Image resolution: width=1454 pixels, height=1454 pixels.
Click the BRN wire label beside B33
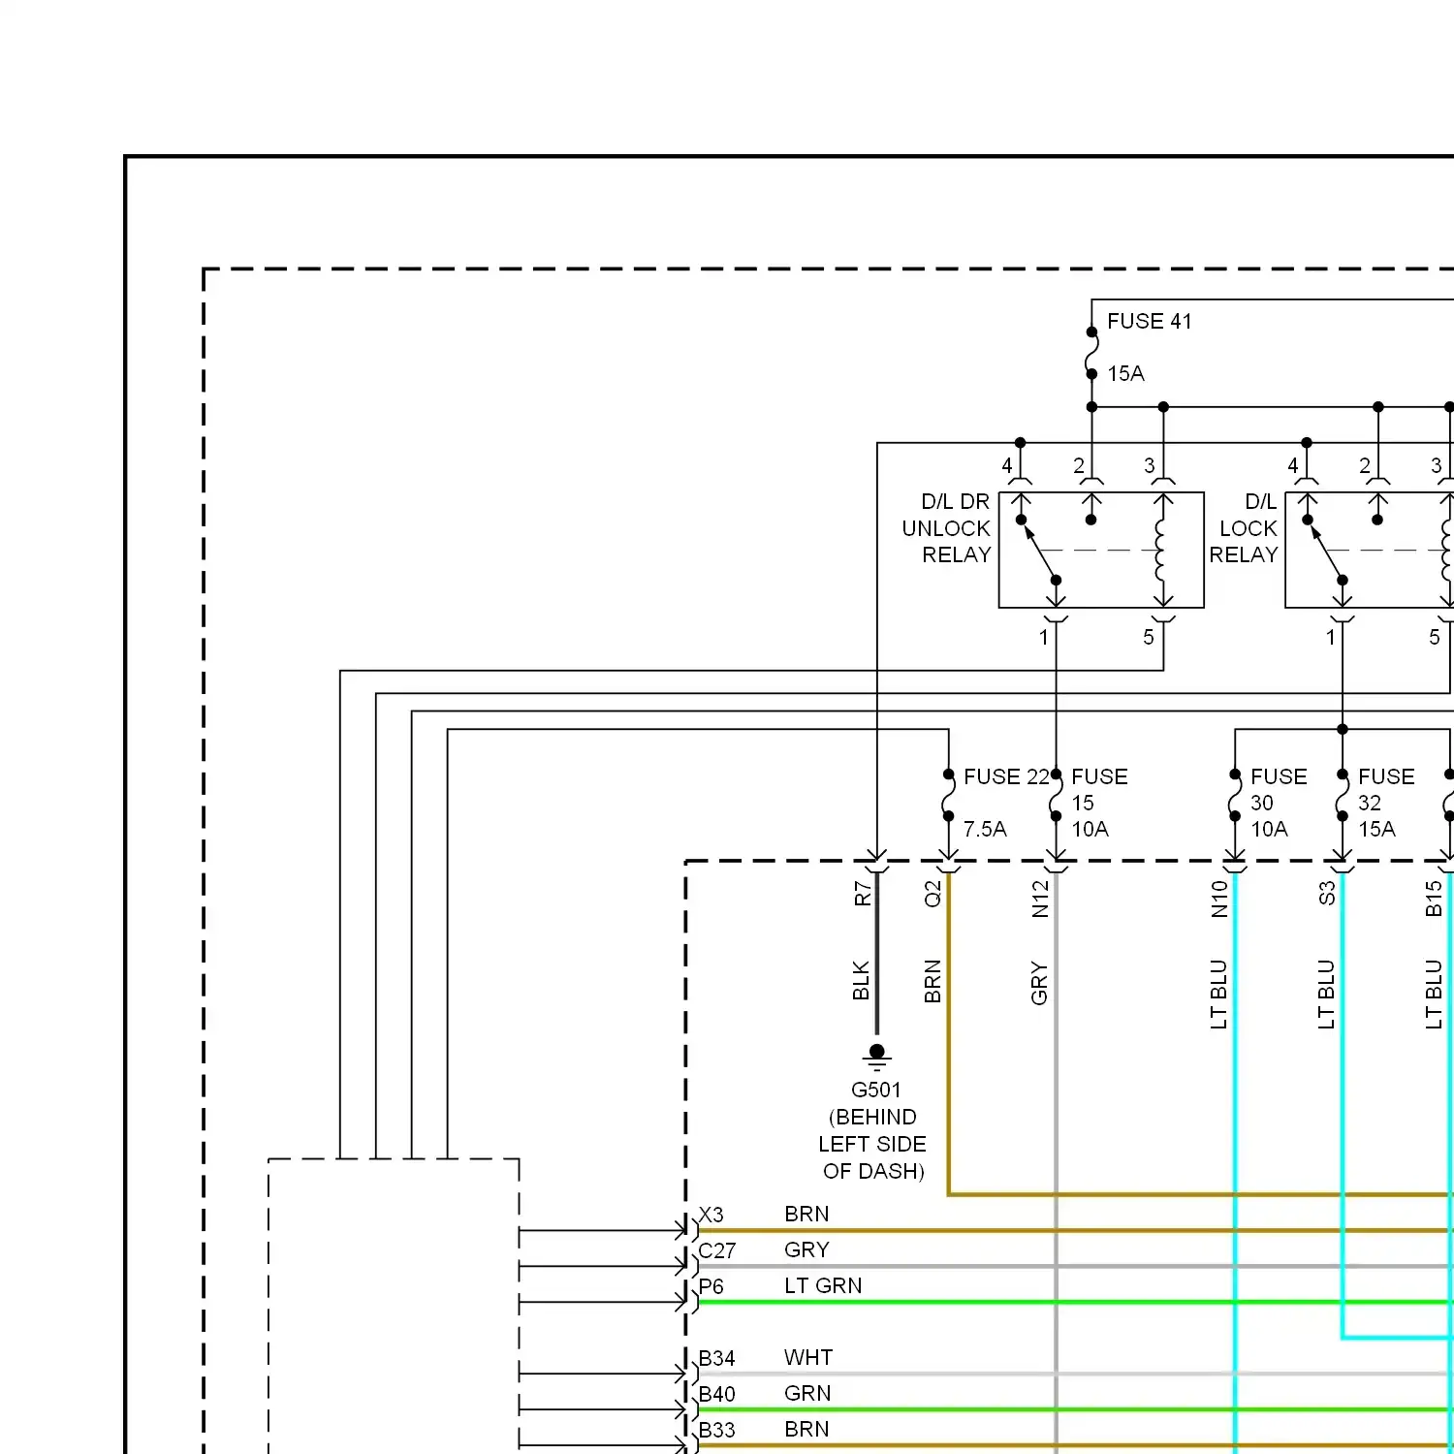point(806,1430)
